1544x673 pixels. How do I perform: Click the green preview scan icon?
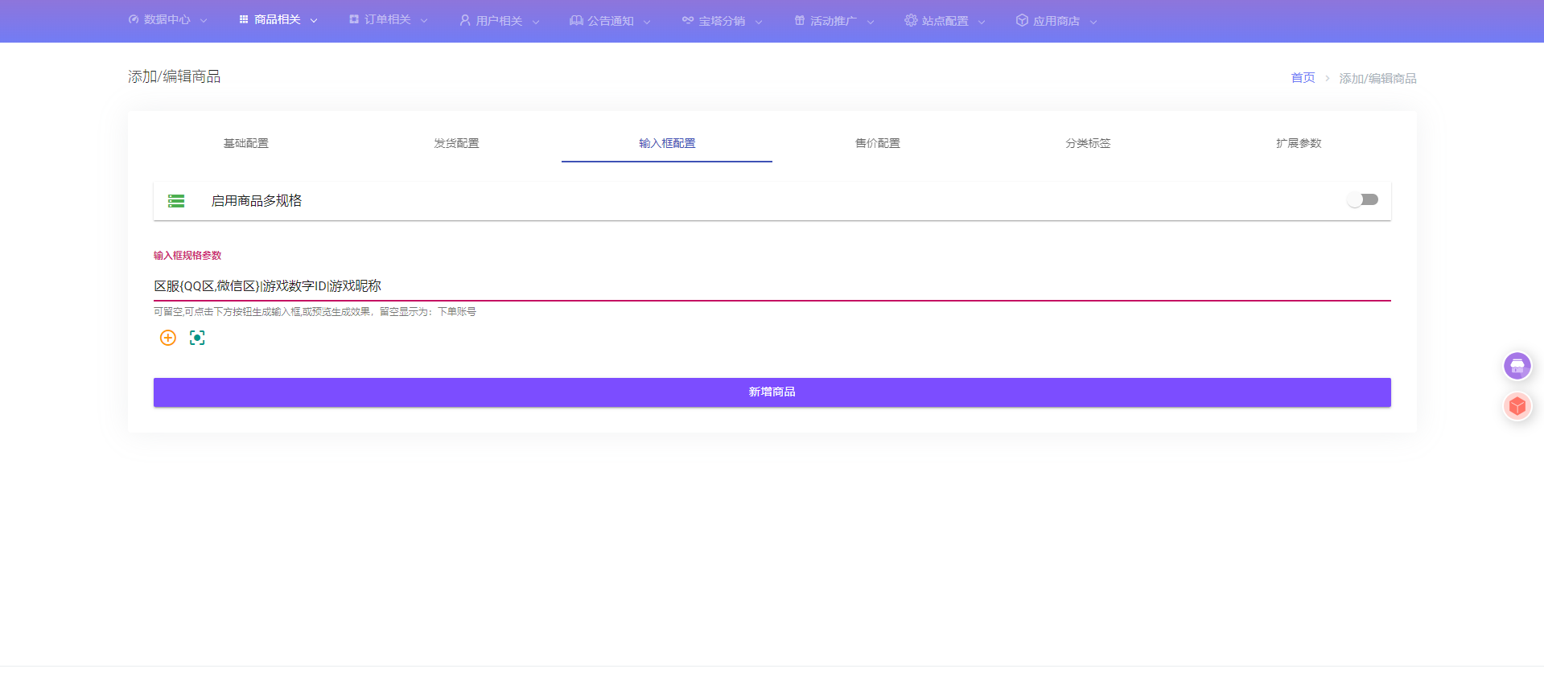coord(197,338)
